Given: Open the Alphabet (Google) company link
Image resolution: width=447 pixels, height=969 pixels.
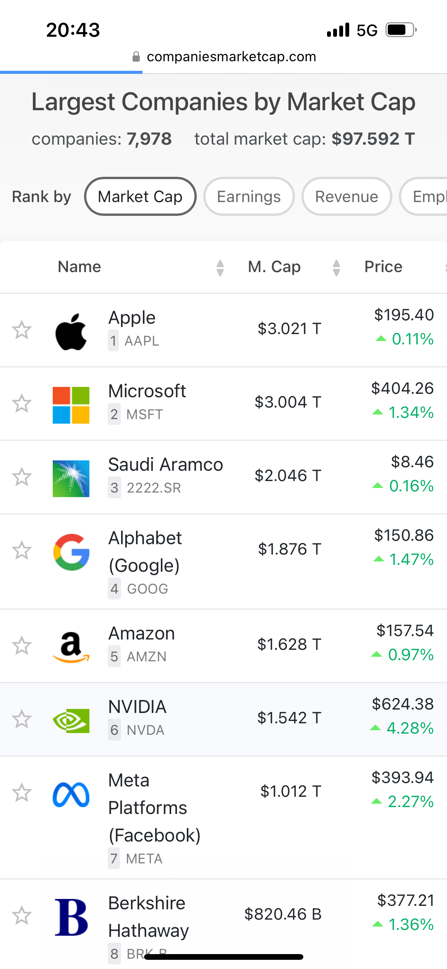Looking at the screenshot, I should 145,551.
